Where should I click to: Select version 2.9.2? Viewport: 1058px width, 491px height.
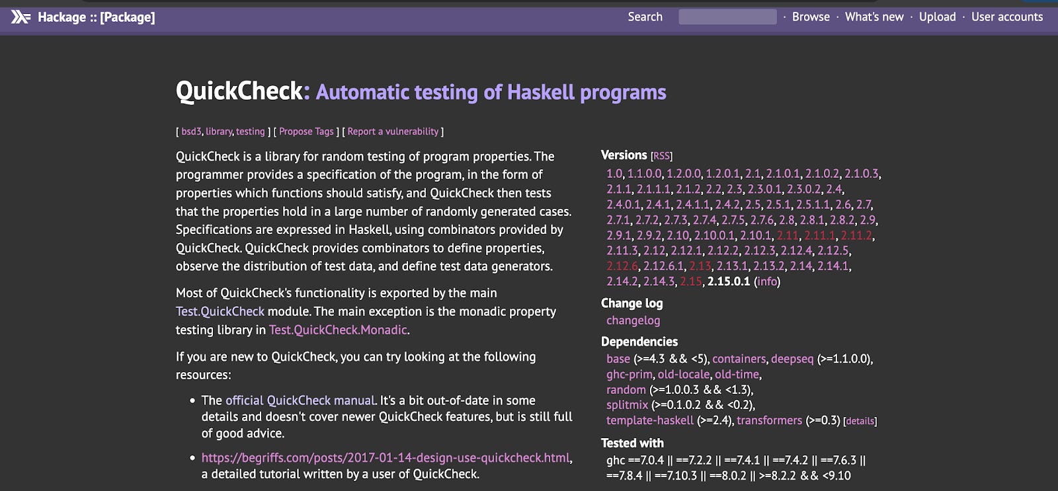(x=649, y=235)
